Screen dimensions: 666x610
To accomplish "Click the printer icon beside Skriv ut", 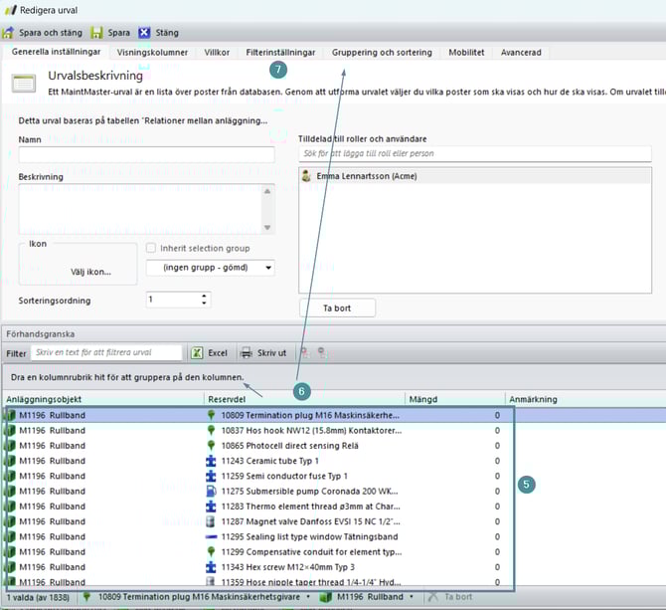I will [247, 353].
